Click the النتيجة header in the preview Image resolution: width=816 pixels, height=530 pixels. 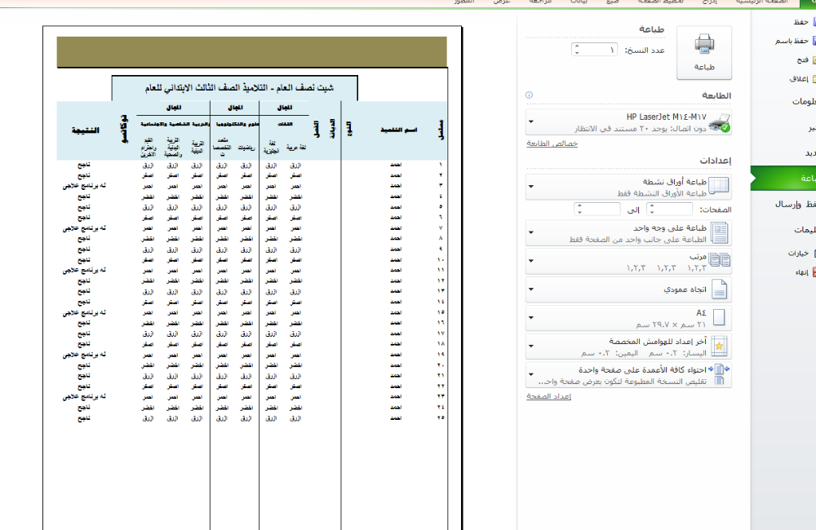(x=86, y=130)
